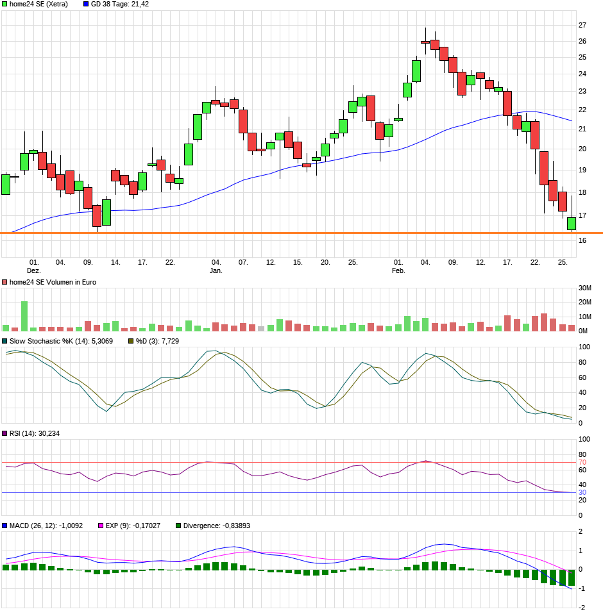
Task: Click the Feb. axis label
Action: (x=398, y=270)
